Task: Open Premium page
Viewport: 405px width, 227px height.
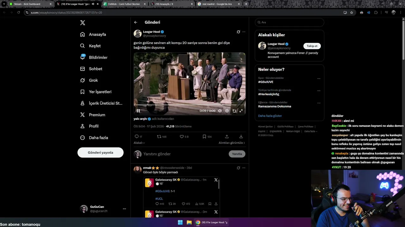Action: coord(93,115)
